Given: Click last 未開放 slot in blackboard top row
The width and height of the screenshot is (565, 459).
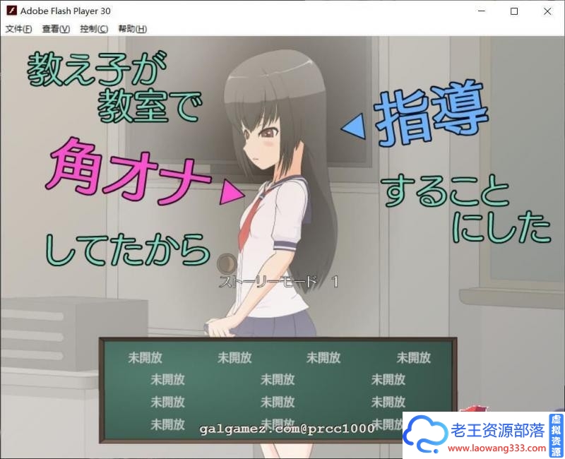Looking at the screenshot, I should tap(413, 357).
